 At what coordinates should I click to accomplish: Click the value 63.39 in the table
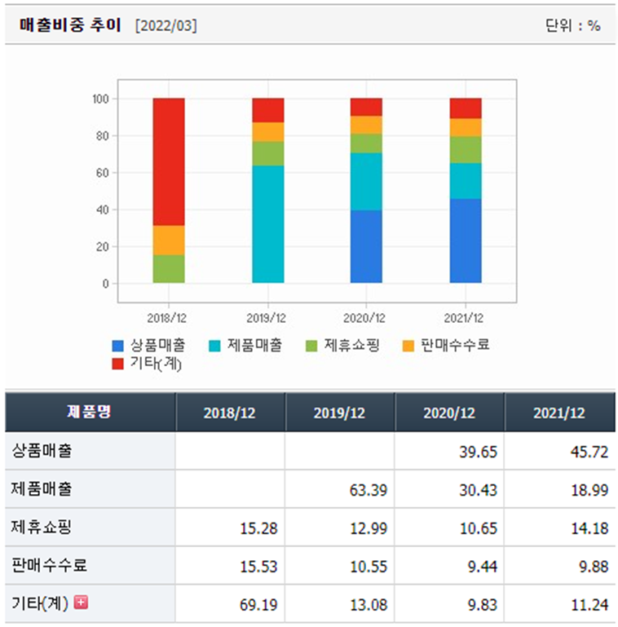(x=369, y=490)
